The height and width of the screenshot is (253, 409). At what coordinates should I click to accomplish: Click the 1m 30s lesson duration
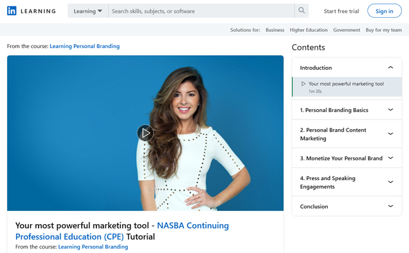[x=315, y=91]
